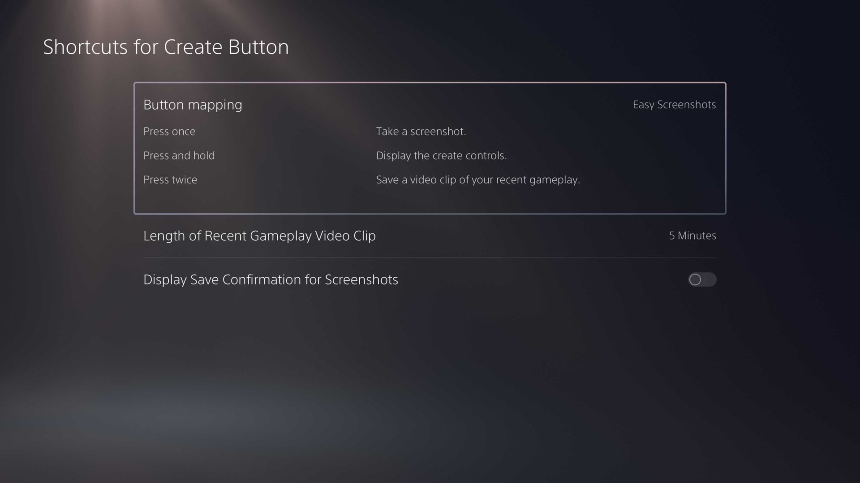Click the 'Press twice' label text

[170, 179]
